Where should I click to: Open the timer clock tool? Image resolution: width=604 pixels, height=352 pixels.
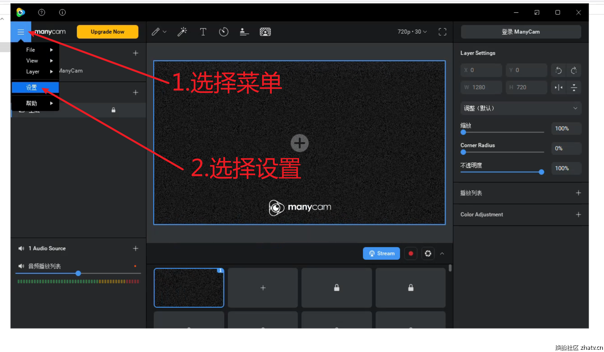tap(224, 32)
